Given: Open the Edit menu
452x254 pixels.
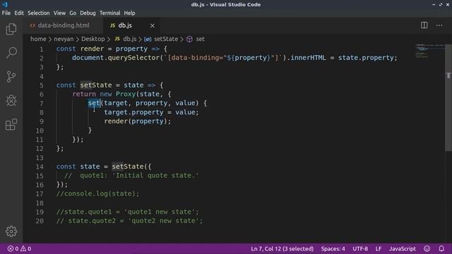Looking at the screenshot, I should (19, 13).
